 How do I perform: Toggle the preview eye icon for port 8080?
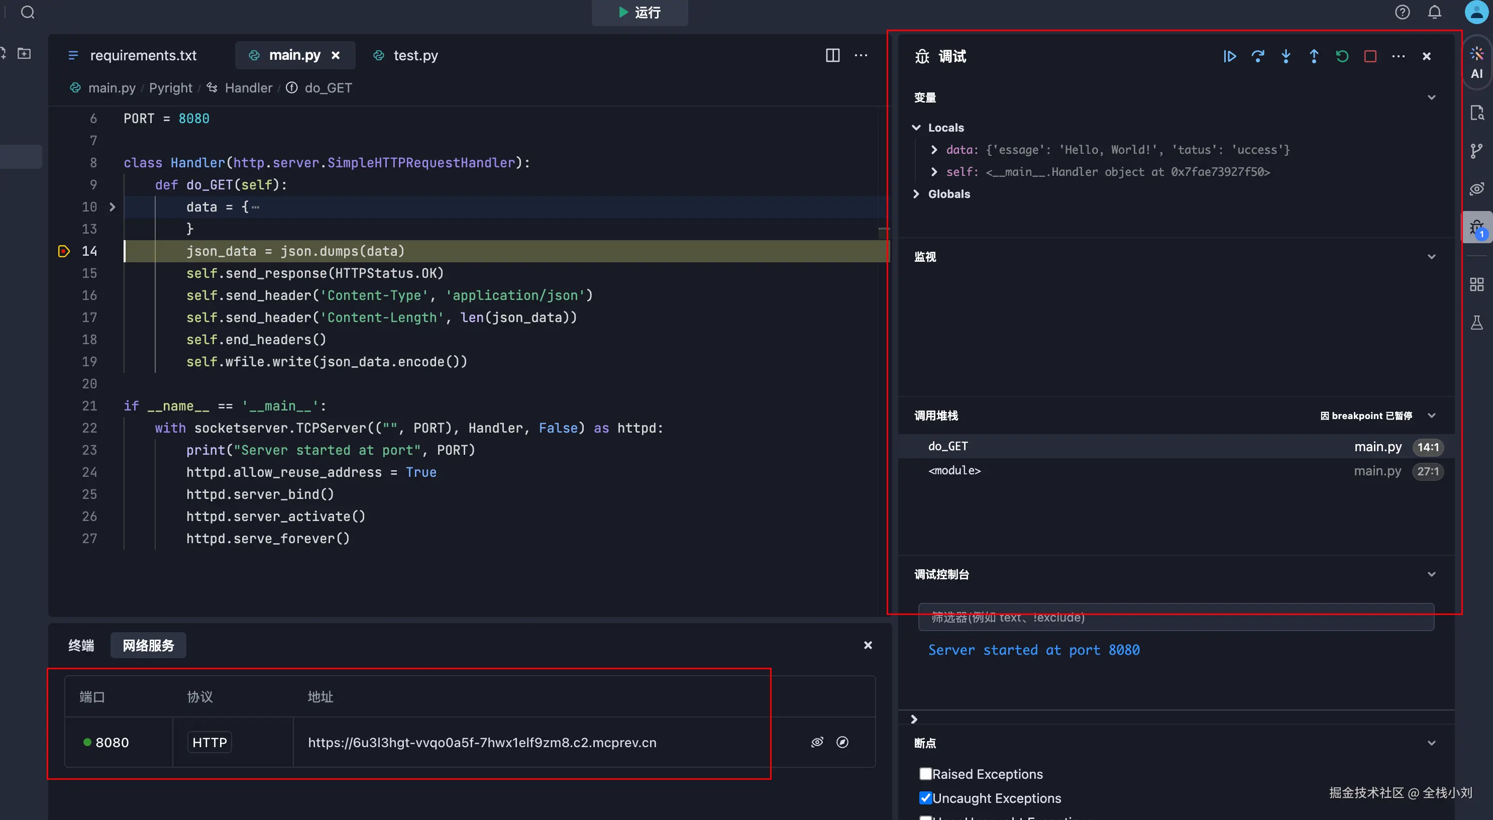point(817,742)
